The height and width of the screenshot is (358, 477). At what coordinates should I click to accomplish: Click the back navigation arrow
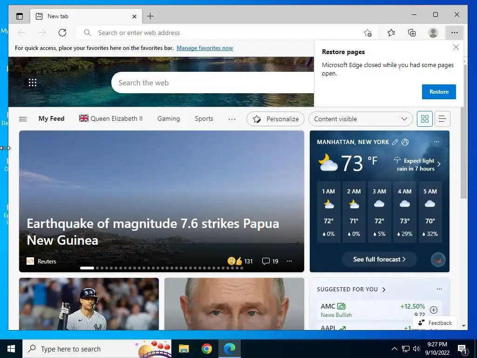pos(21,33)
